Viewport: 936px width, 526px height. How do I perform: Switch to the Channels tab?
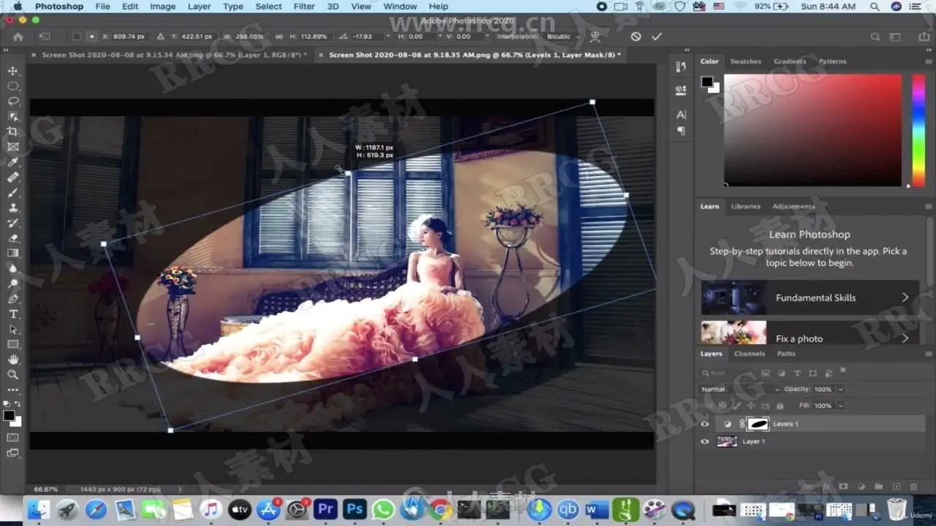(x=750, y=354)
